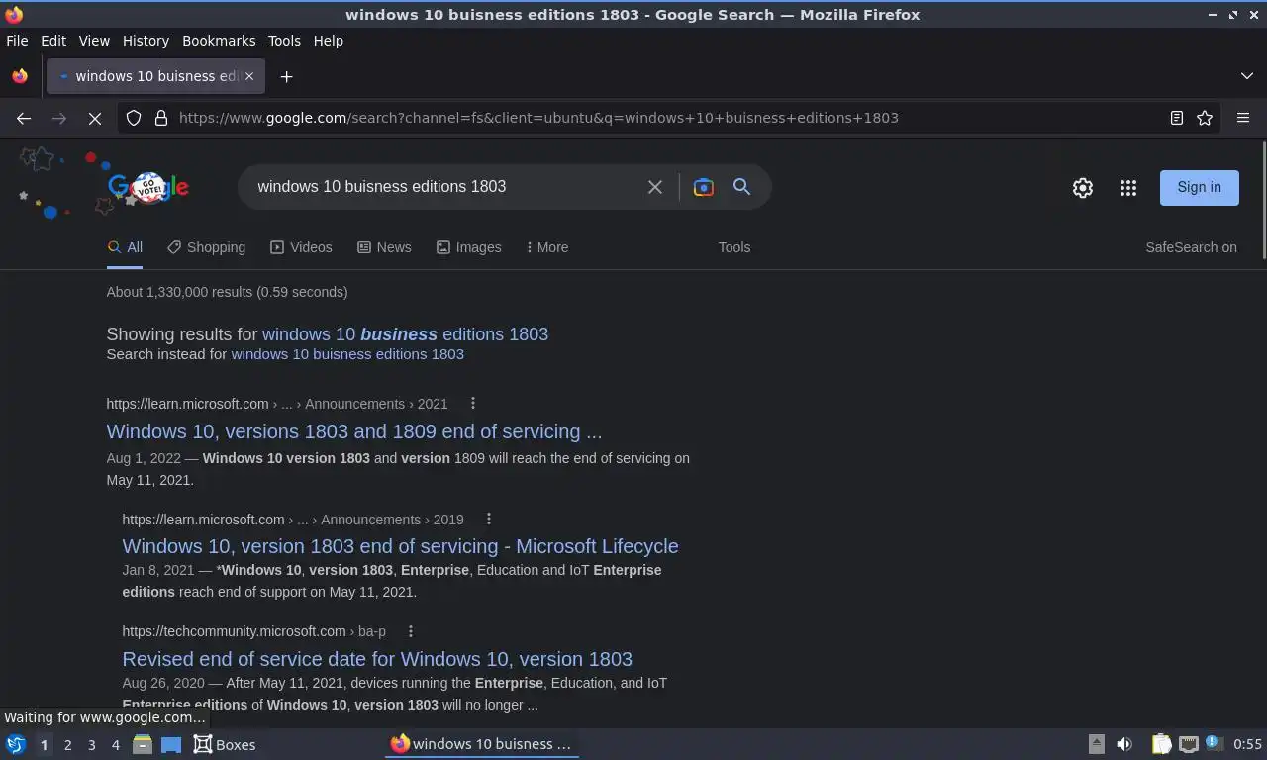
Task: Switch to News results
Action: point(384,247)
